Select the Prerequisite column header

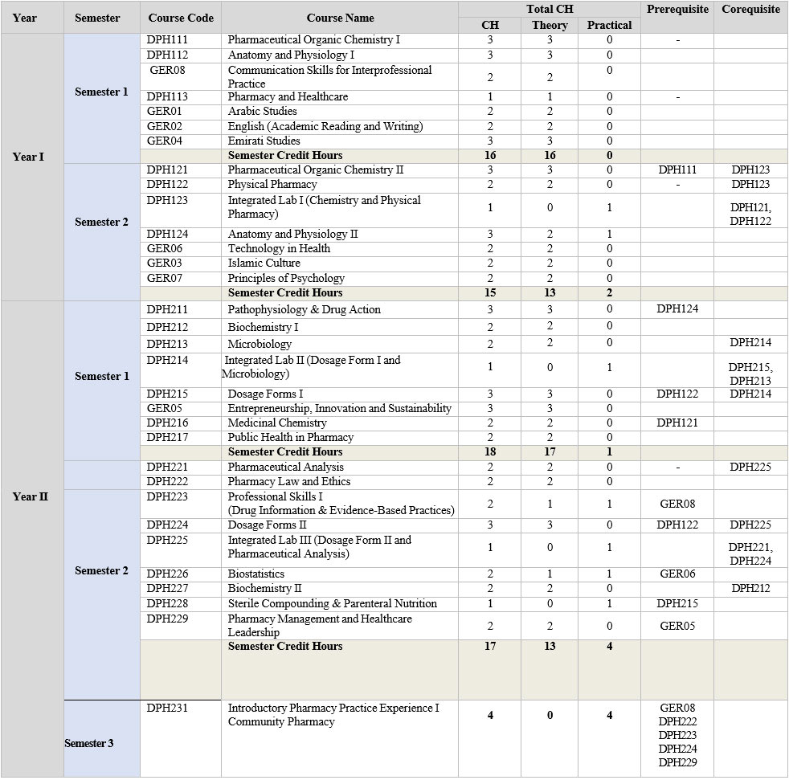click(x=677, y=9)
